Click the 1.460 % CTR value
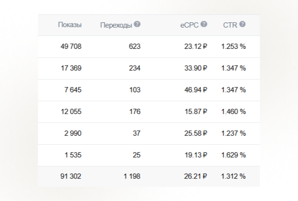Image resolution: width=298 pixels, height=201 pixels. [234, 111]
